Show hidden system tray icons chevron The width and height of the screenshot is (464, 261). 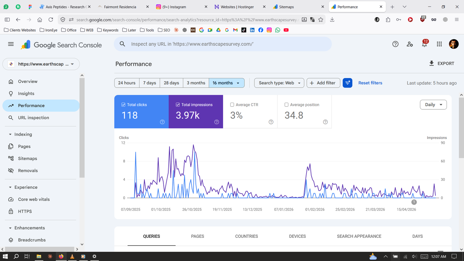tap(386, 256)
